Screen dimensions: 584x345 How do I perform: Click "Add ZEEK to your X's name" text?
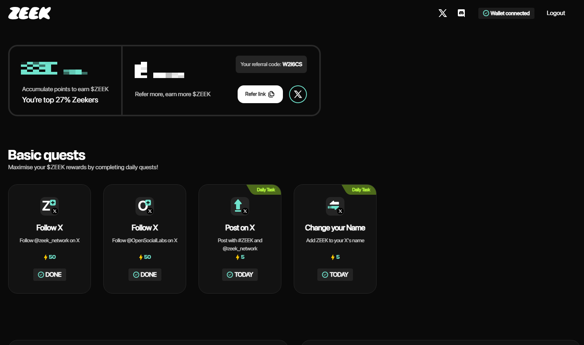[335, 240]
